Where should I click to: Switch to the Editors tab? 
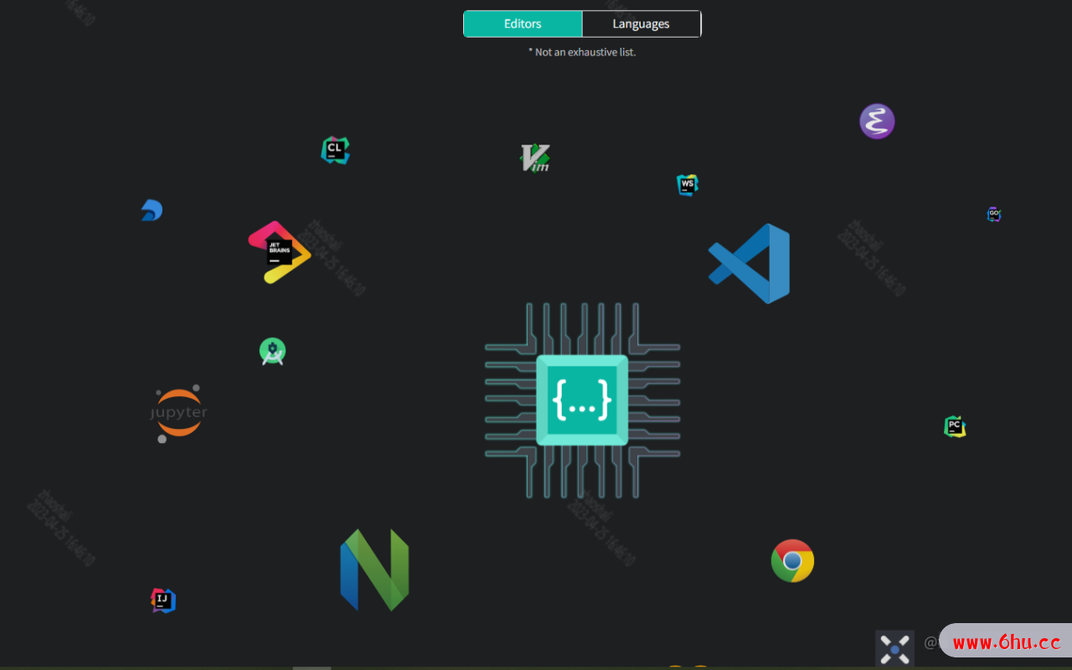click(523, 24)
